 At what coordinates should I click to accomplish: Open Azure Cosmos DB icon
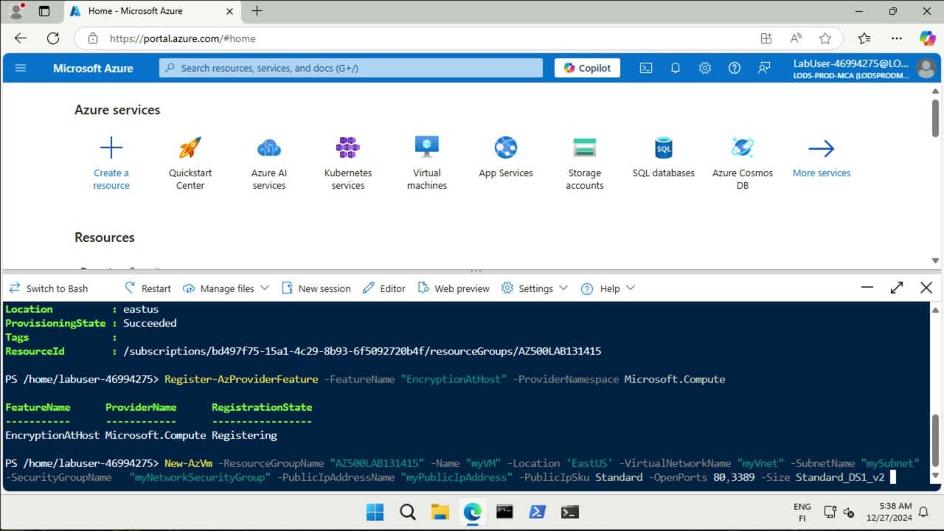coord(743,147)
